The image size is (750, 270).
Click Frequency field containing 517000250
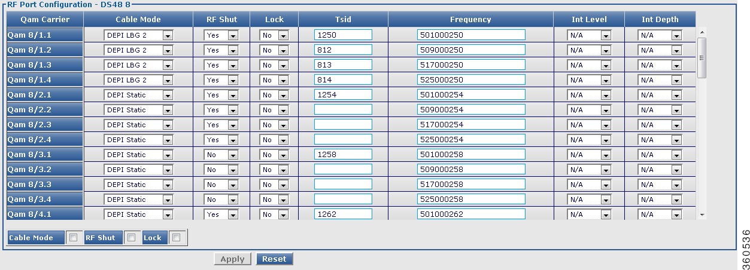point(471,65)
